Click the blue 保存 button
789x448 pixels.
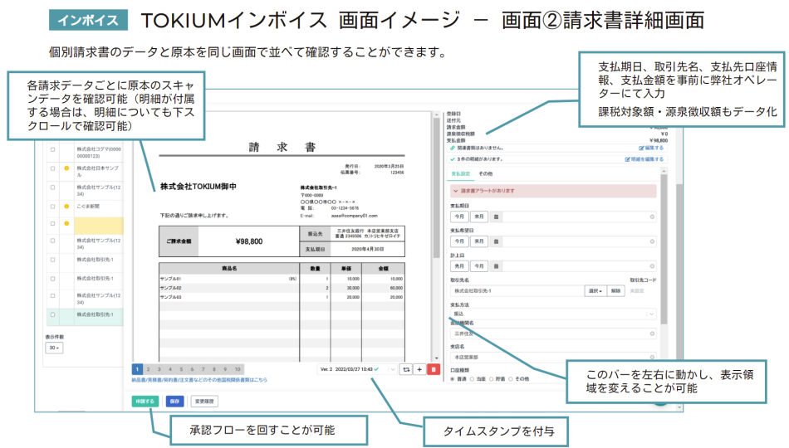[174, 402]
